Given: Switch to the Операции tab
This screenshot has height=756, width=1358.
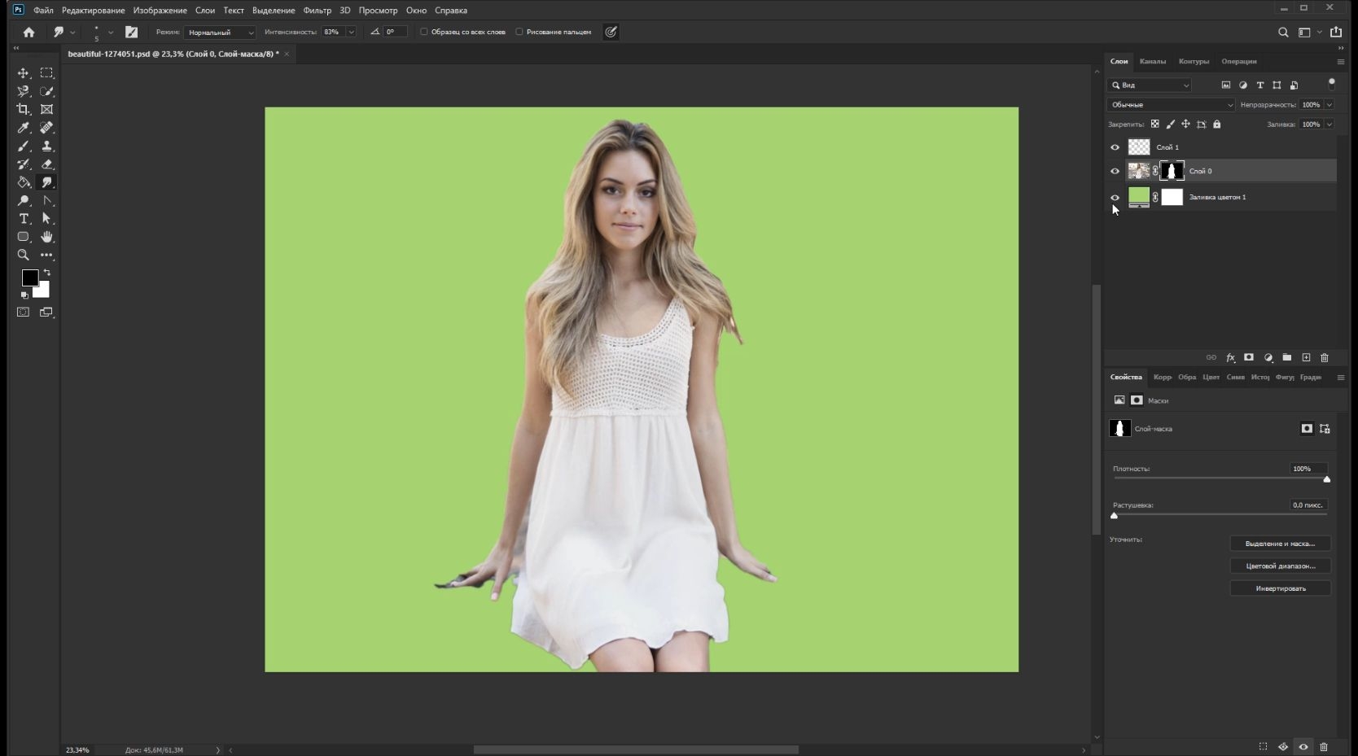Looking at the screenshot, I should (x=1238, y=62).
